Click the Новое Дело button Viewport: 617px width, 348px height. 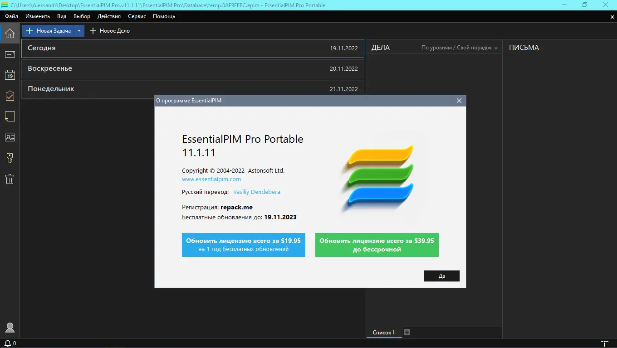(x=110, y=31)
